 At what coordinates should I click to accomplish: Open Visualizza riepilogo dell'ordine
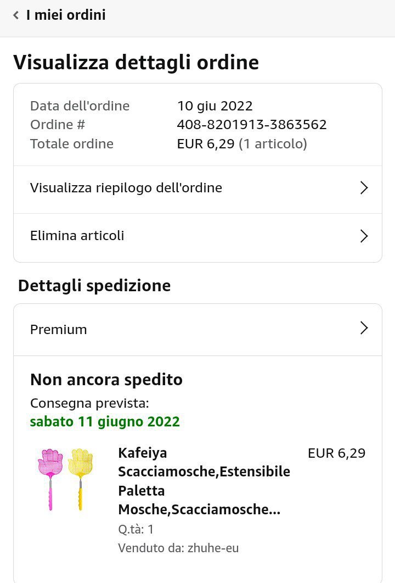126,188
